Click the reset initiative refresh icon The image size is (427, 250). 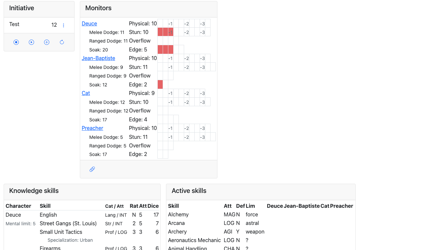[x=62, y=42]
